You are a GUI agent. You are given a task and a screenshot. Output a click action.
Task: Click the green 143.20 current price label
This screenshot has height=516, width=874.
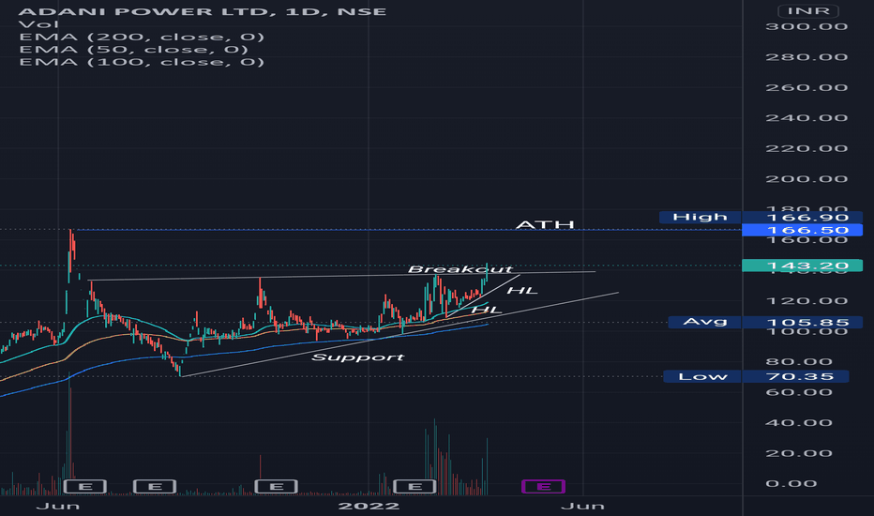802,266
